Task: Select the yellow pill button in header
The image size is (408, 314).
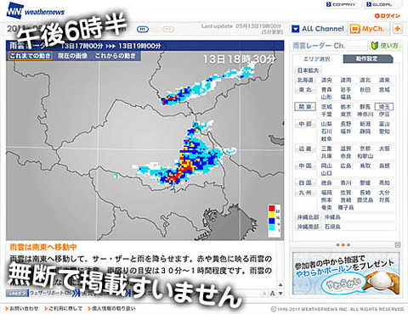Action: click(156, 29)
